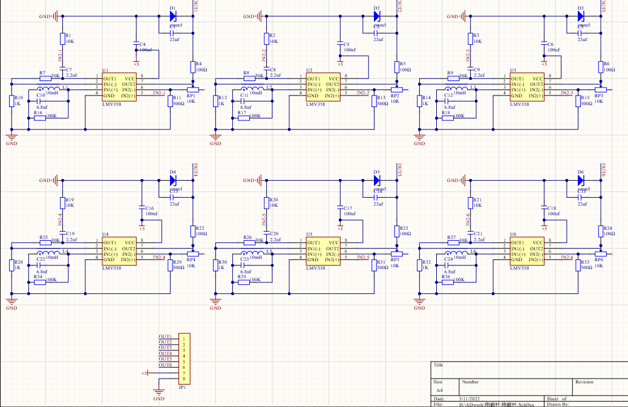The height and width of the screenshot is (407, 628).
Task: Click diode D3 symbol
Action: tap(581, 16)
